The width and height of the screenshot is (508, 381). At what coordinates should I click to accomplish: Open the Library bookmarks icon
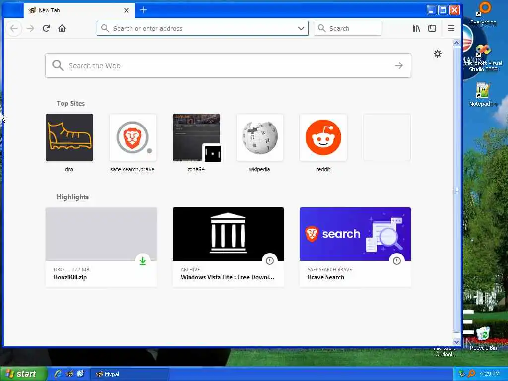point(416,28)
